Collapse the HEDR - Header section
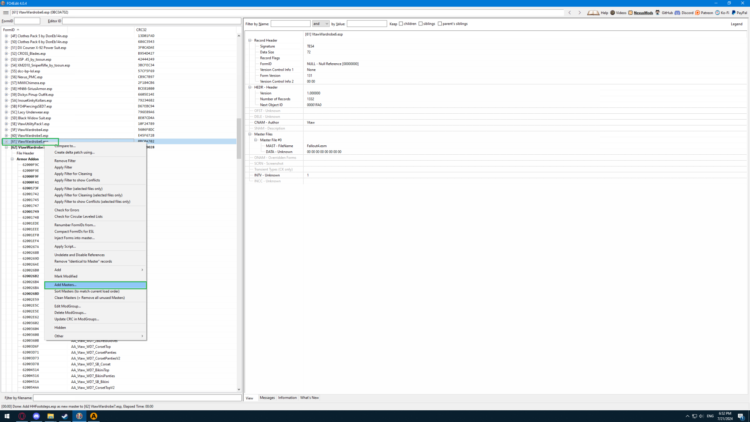 [x=250, y=87]
